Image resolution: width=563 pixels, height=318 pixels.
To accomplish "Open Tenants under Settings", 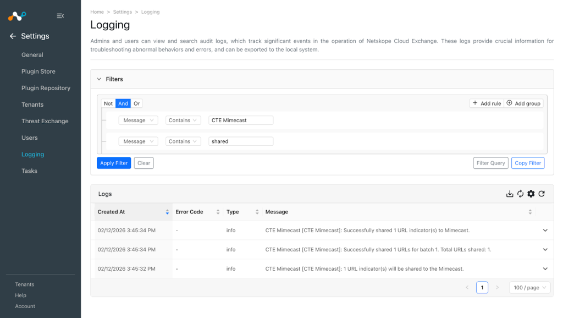I will click(x=32, y=105).
